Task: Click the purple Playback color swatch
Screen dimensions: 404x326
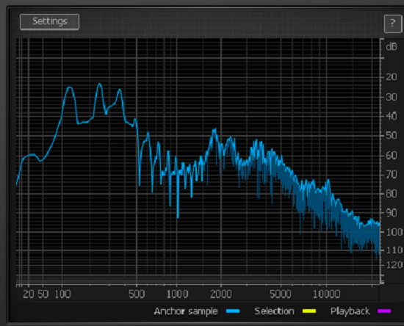Action: (x=384, y=311)
